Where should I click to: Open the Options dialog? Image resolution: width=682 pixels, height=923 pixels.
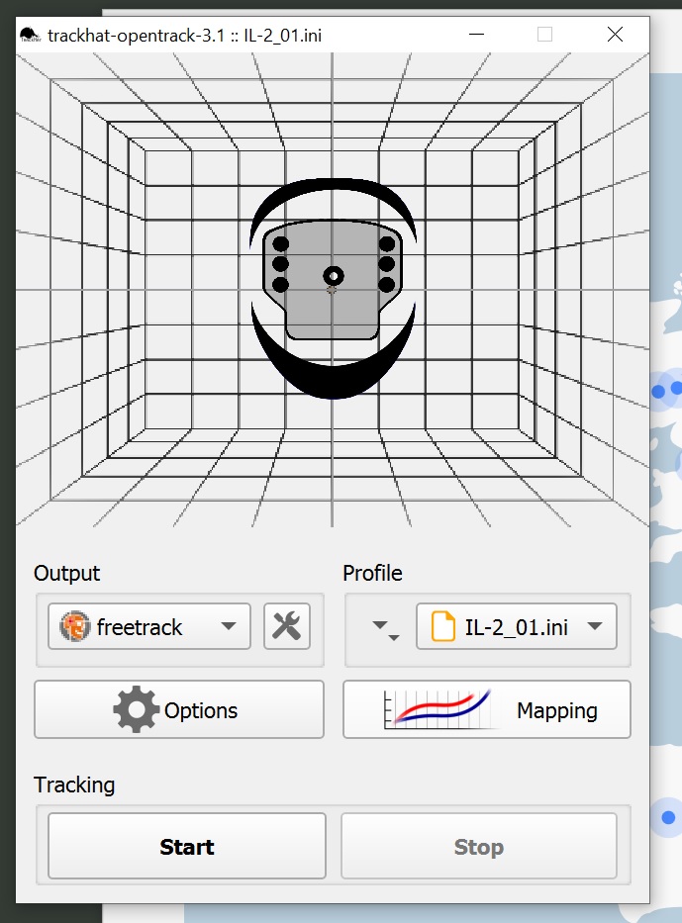point(179,709)
